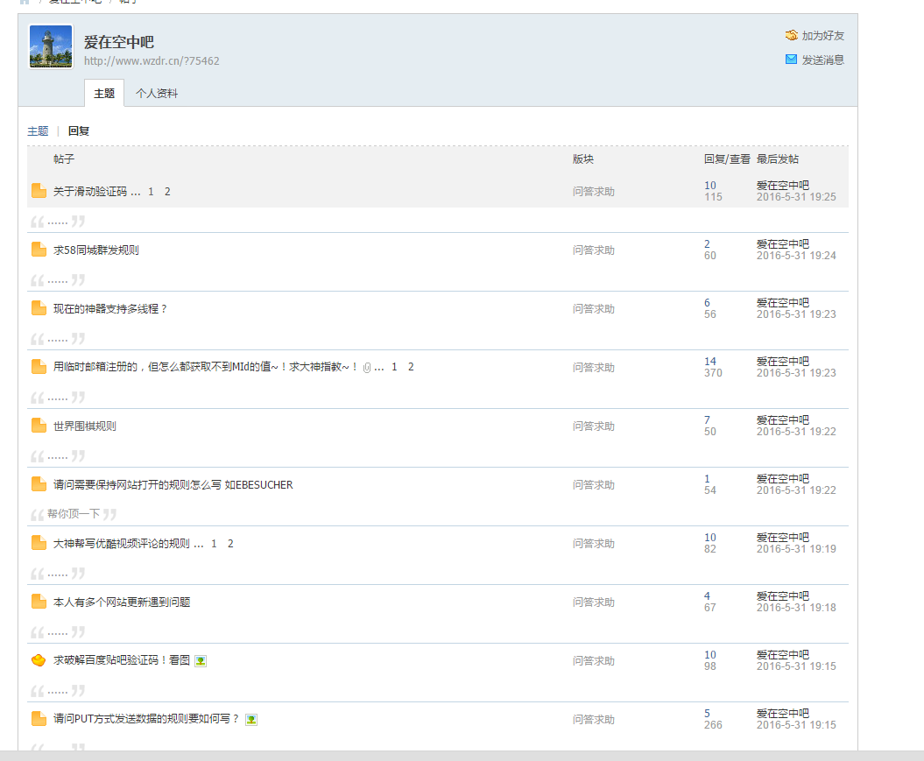Open the 回复 sub-filter link
The image size is (924, 761).
79,131
